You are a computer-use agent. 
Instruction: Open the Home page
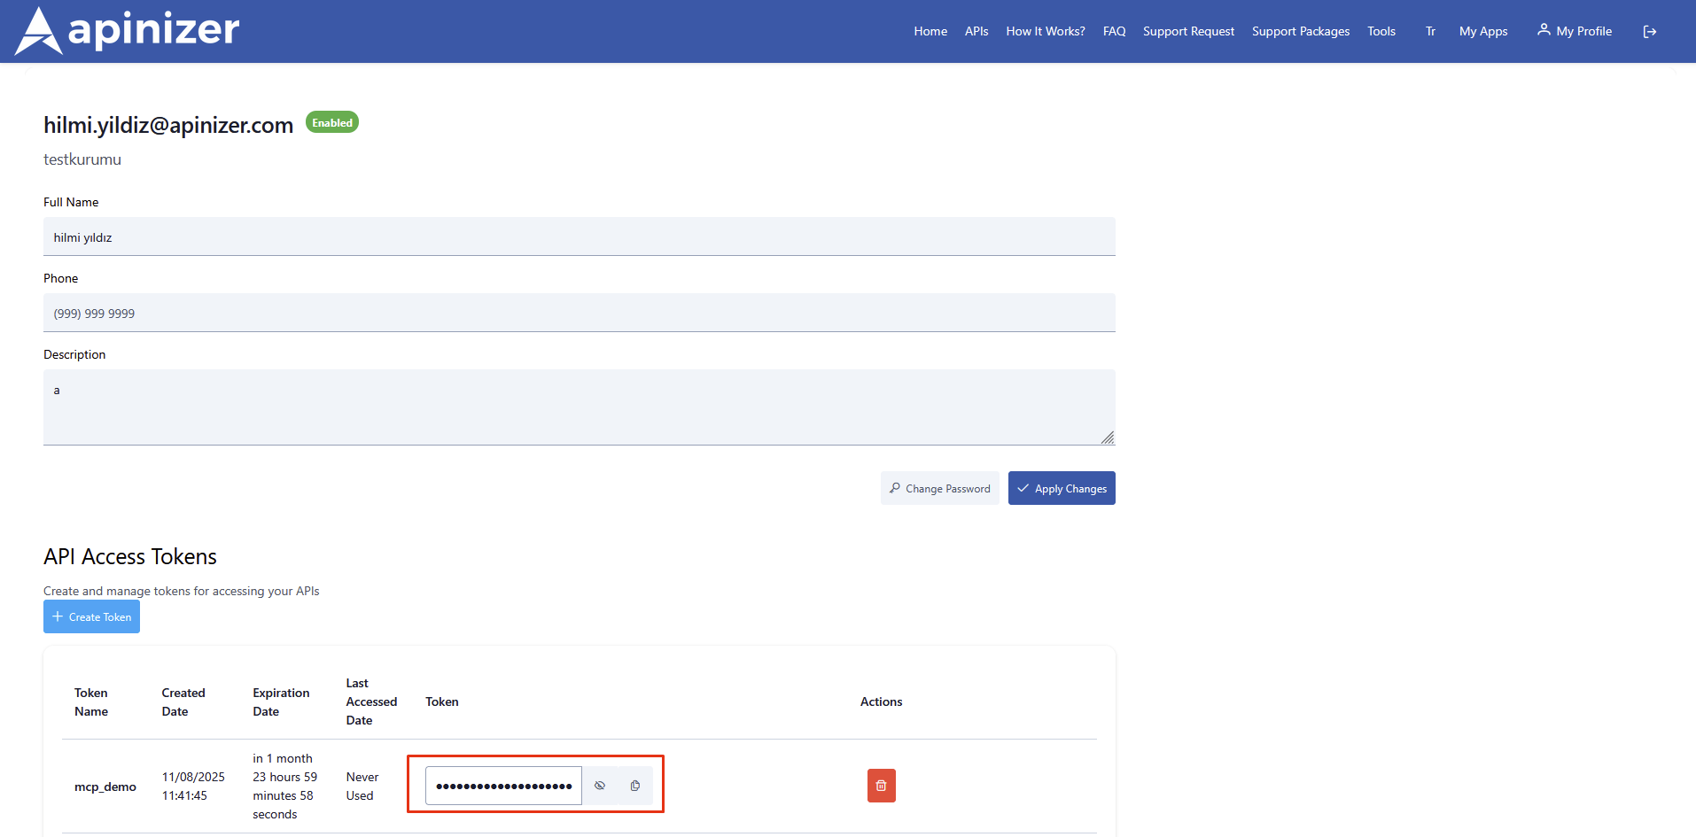930,31
